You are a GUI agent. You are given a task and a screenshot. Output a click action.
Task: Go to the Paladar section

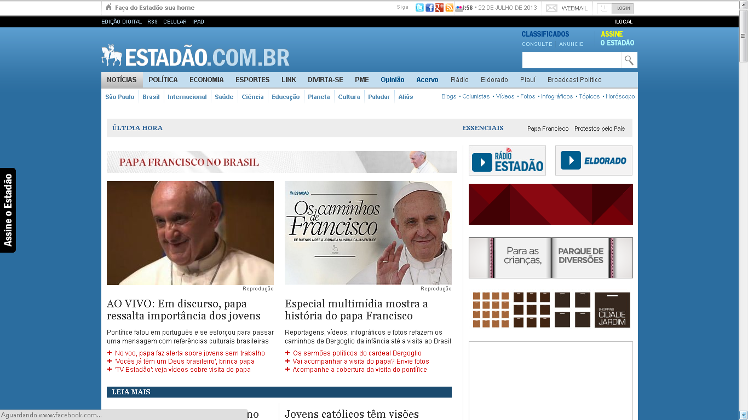tap(379, 97)
